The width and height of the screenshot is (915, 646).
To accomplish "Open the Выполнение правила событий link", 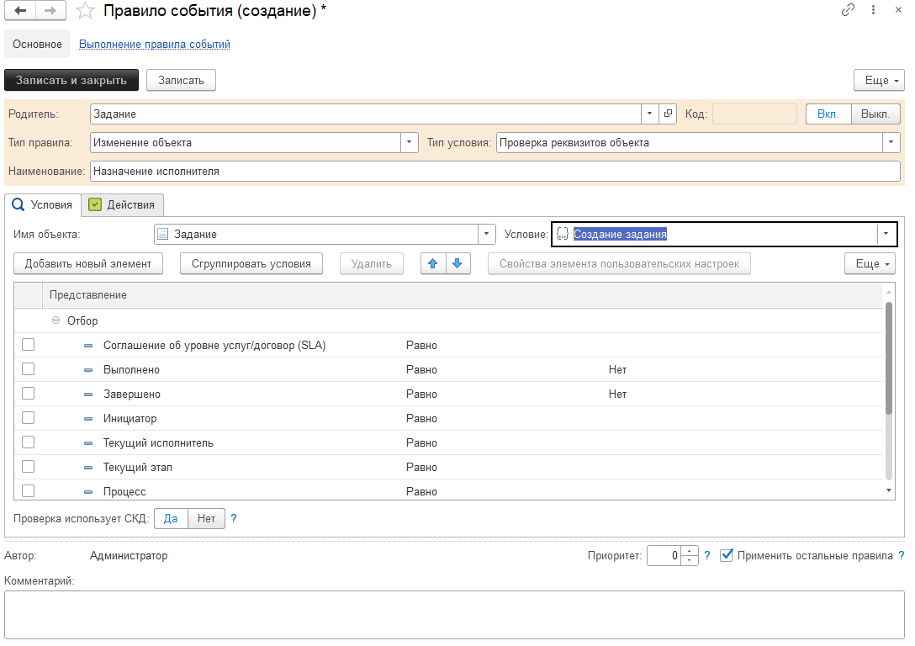I will point(155,44).
